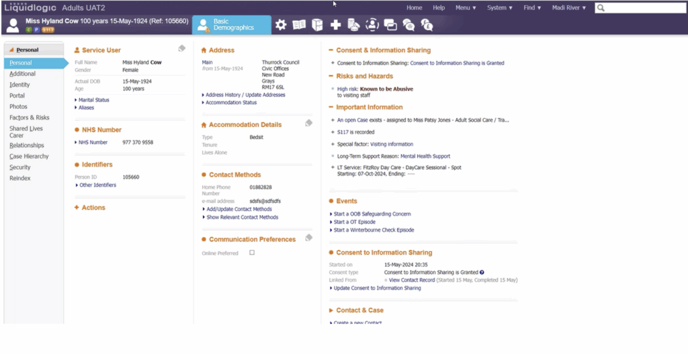This screenshot has width=688, height=354.
Task: Click the green C badge under the name
Action: 28,30
